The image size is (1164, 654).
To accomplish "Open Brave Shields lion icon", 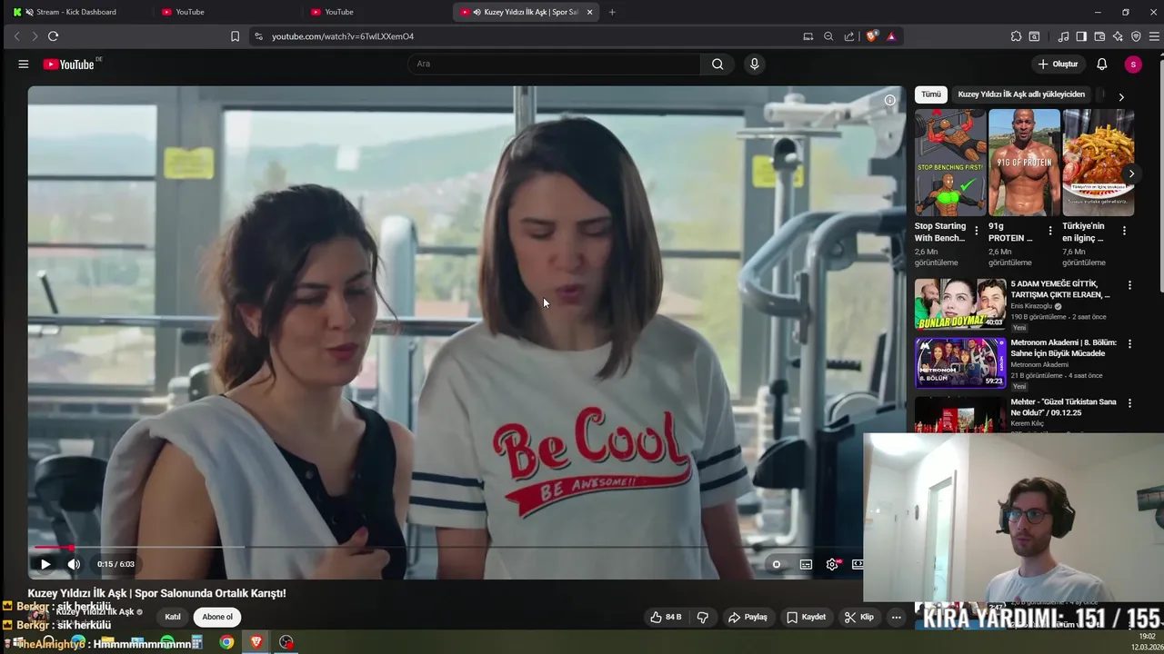I will click(x=872, y=36).
